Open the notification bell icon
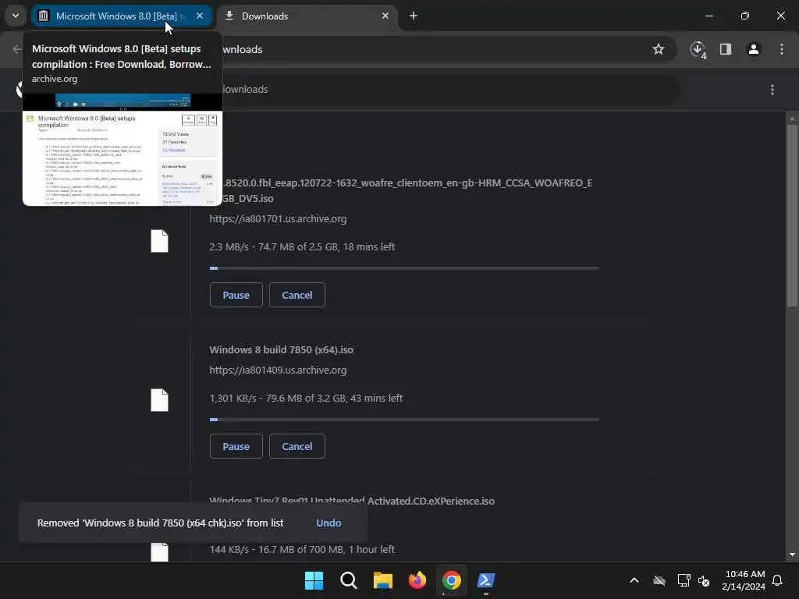 click(778, 580)
